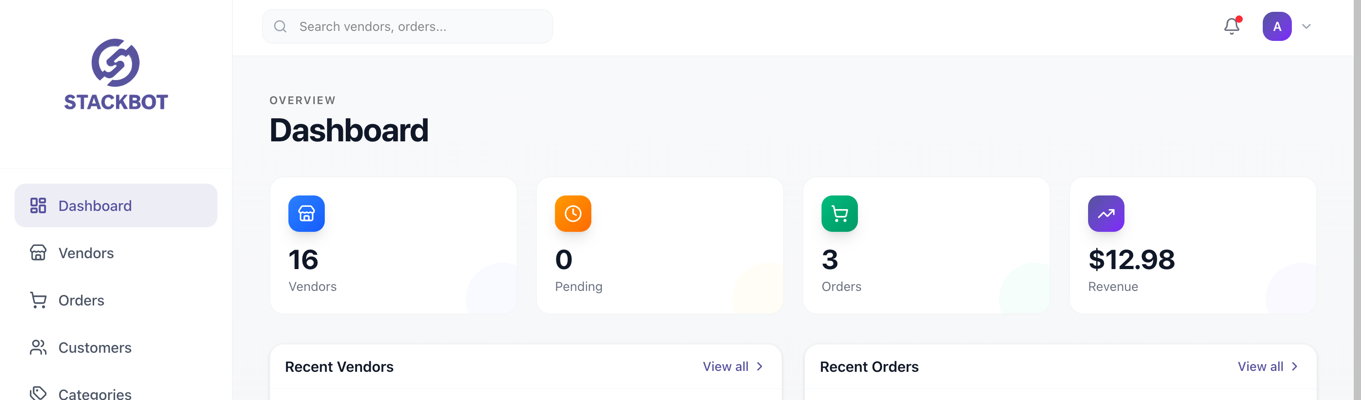Click the Categories tag icon in sidebar
1361x400 pixels.
click(38, 393)
